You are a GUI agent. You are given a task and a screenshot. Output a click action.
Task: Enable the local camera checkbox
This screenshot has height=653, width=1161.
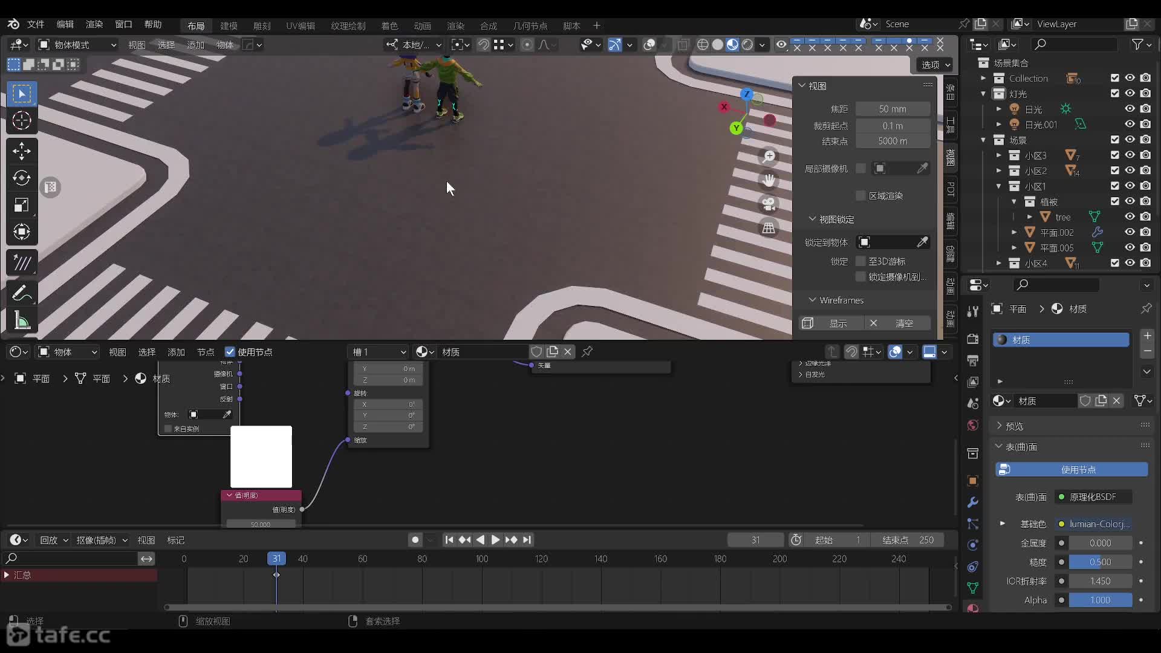tap(860, 169)
